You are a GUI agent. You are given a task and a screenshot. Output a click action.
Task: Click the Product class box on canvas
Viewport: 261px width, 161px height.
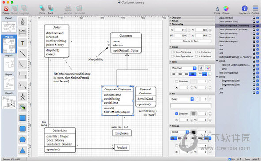(x=122, y=147)
